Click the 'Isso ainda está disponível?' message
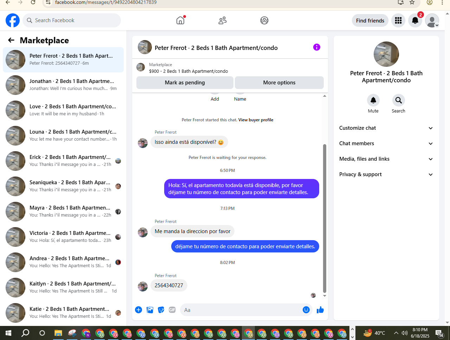This screenshot has width=450, height=340. [x=189, y=142]
